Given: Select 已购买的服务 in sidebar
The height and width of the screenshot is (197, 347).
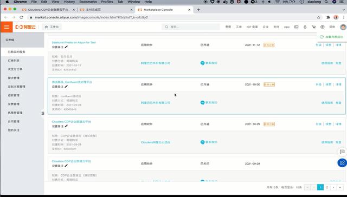Looking at the screenshot, I should pyautogui.click(x=22, y=52).
